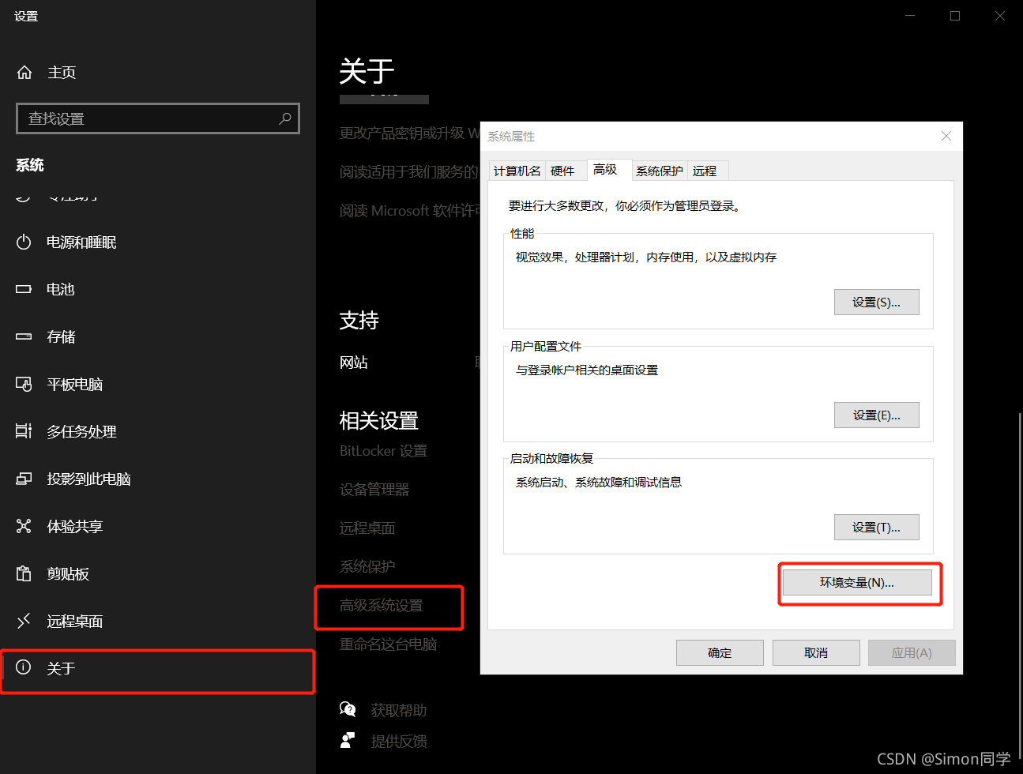Open 环境变量(N)... button
The width and height of the screenshot is (1023, 774).
point(857,583)
